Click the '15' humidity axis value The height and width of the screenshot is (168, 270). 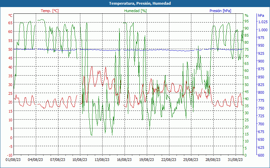(x=247, y=134)
